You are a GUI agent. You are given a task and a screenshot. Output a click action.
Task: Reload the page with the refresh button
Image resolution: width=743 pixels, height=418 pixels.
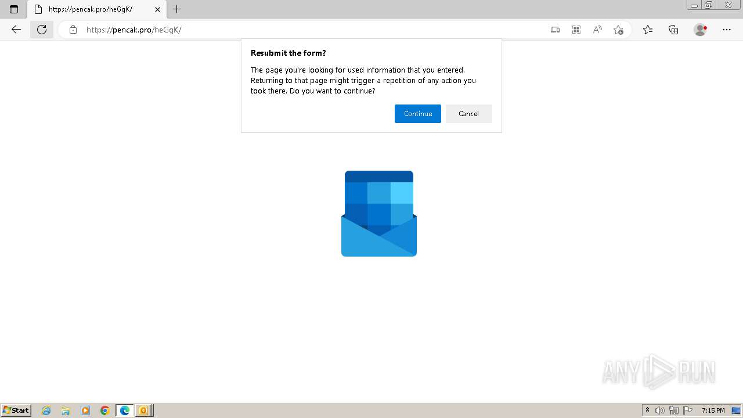[x=42, y=30]
